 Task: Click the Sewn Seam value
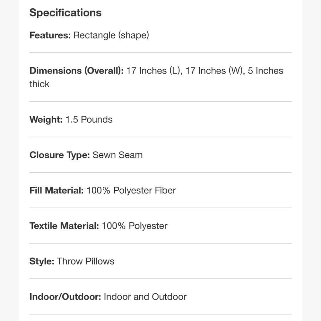(117, 155)
